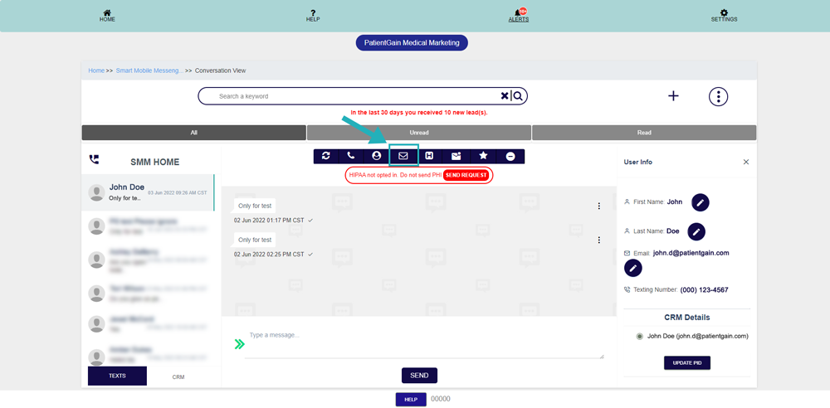Click the phone icon beside SMM HOME
The width and height of the screenshot is (830, 408).
pyautogui.click(x=95, y=158)
